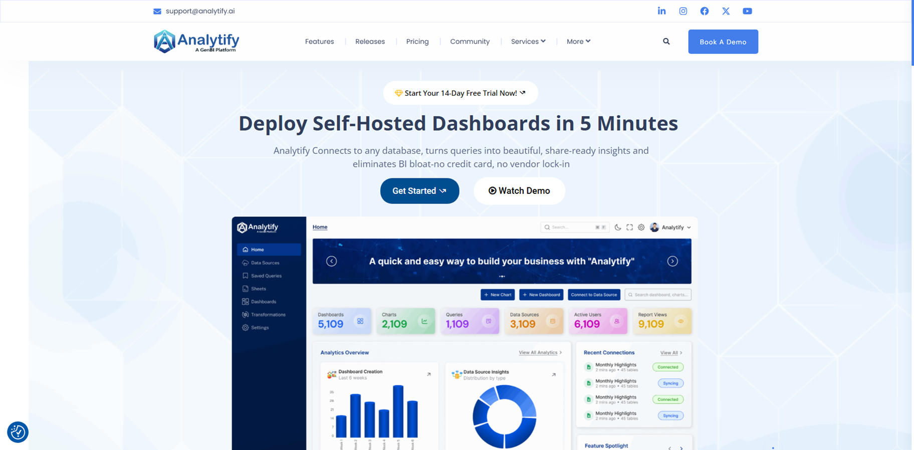The width and height of the screenshot is (914, 450).
Task: Click the settings gear in dashboard header
Action: (641, 227)
